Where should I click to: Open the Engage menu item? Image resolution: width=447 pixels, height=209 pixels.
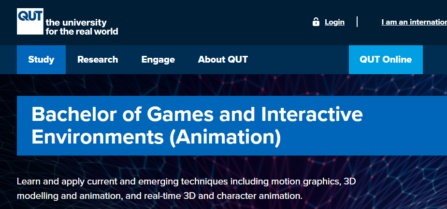[x=158, y=60]
